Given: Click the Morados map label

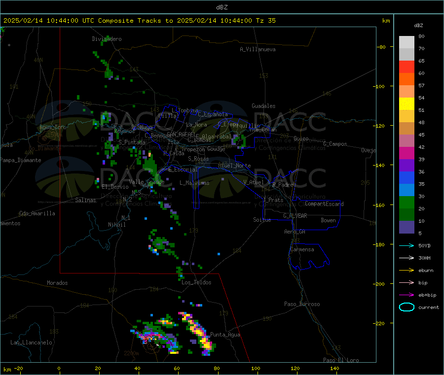Looking at the screenshot, I should point(57,283).
